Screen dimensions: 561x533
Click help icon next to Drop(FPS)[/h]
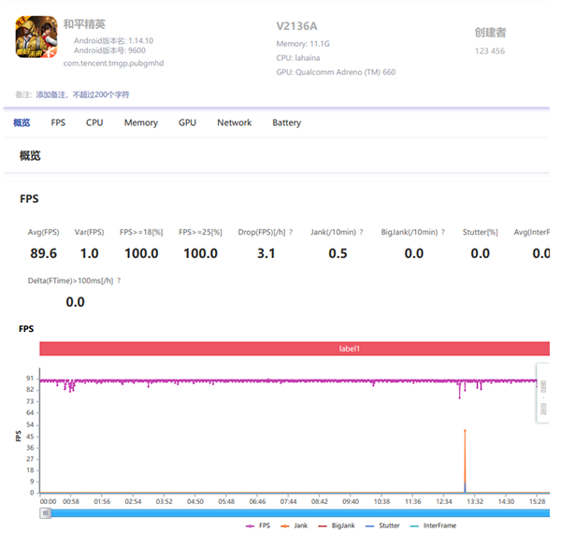291,232
